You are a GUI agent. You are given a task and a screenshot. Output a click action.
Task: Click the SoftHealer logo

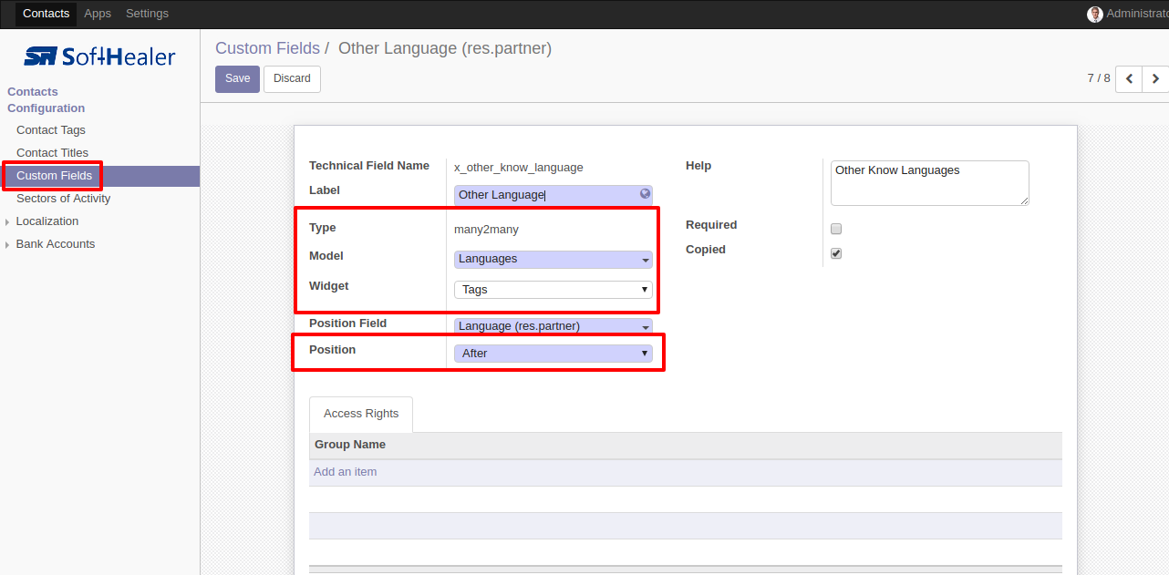click(99, 56)
